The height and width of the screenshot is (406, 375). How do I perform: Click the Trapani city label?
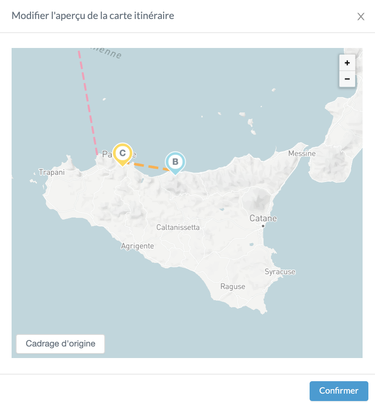tap(52, 172)
